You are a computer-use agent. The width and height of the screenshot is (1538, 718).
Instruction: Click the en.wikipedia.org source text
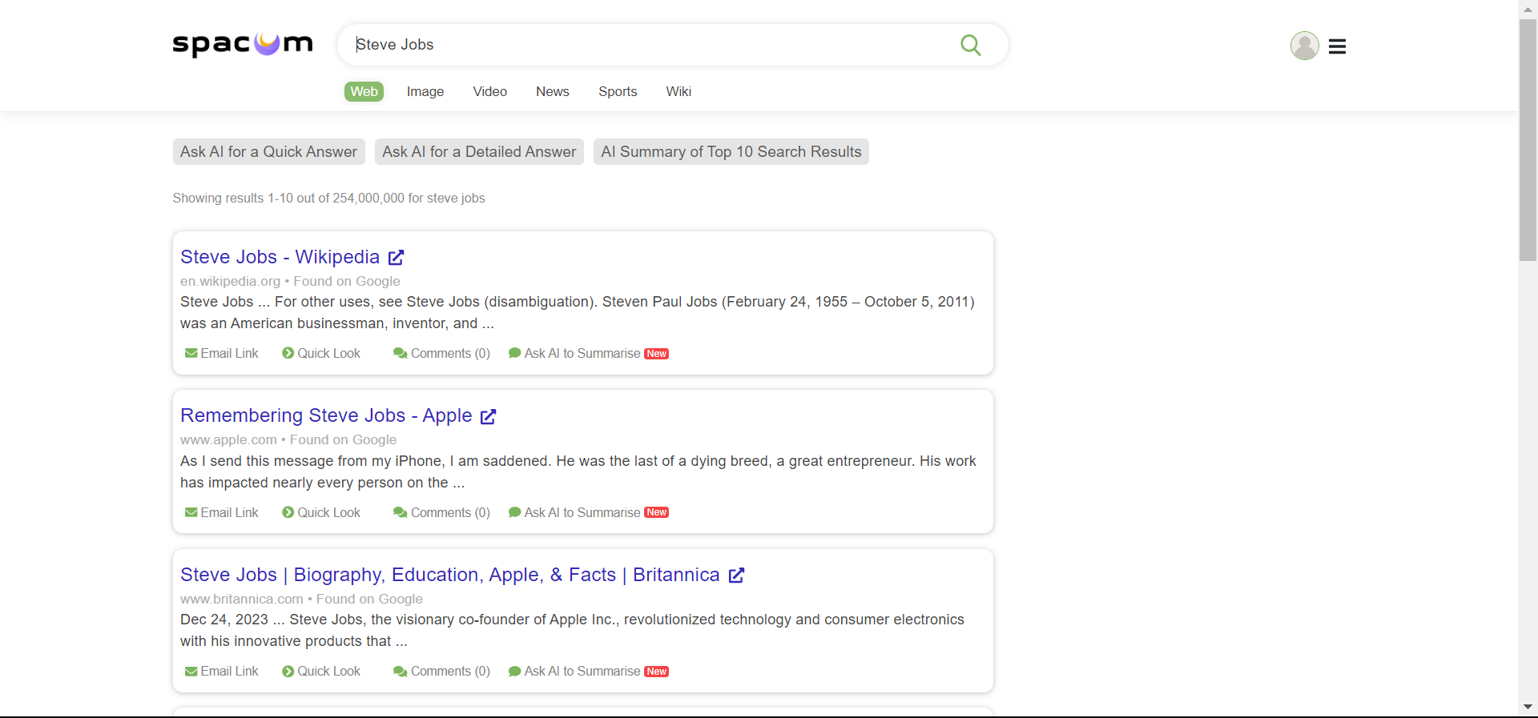pos(231,281)
